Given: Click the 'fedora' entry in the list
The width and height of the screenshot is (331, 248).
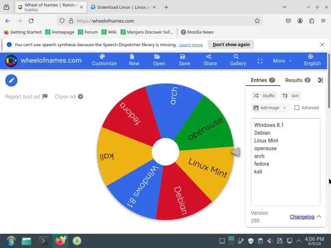Looking at the screenshot, I should 262,164.
